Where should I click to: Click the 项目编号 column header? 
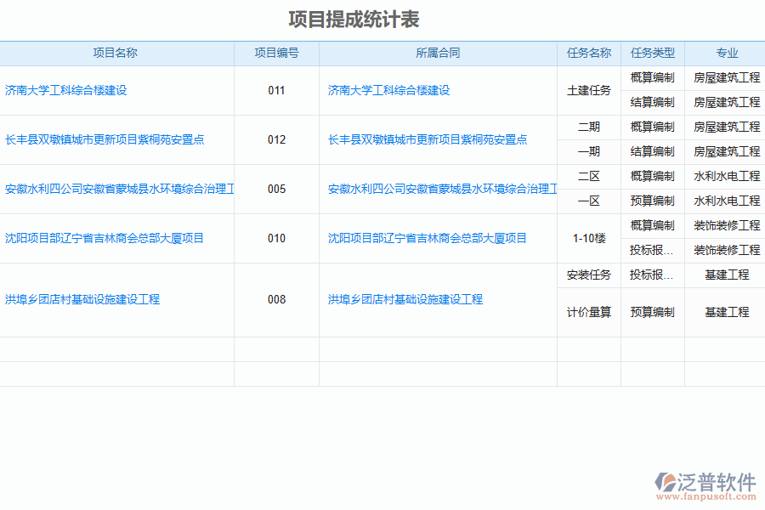[276, 53]
